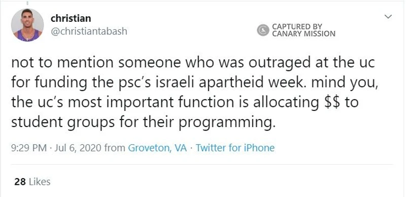Click the display name "christian"
The width and height of the screenshot is (406, 197).
tap(71, 18)
